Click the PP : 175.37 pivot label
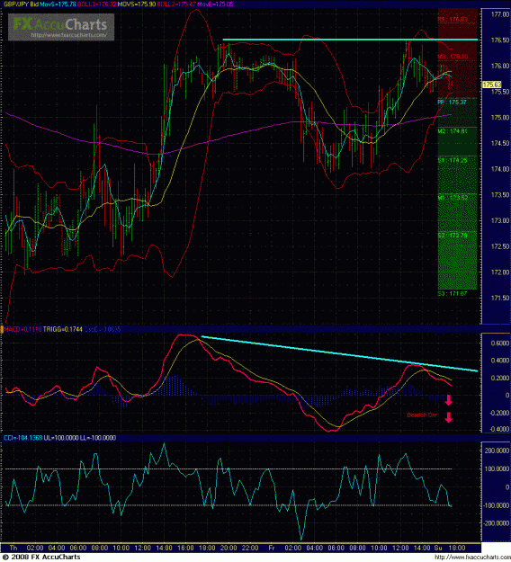511x562 pixels. tap(453, 103)
